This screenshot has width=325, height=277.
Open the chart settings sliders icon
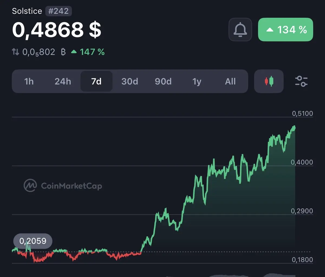(301, 81)
